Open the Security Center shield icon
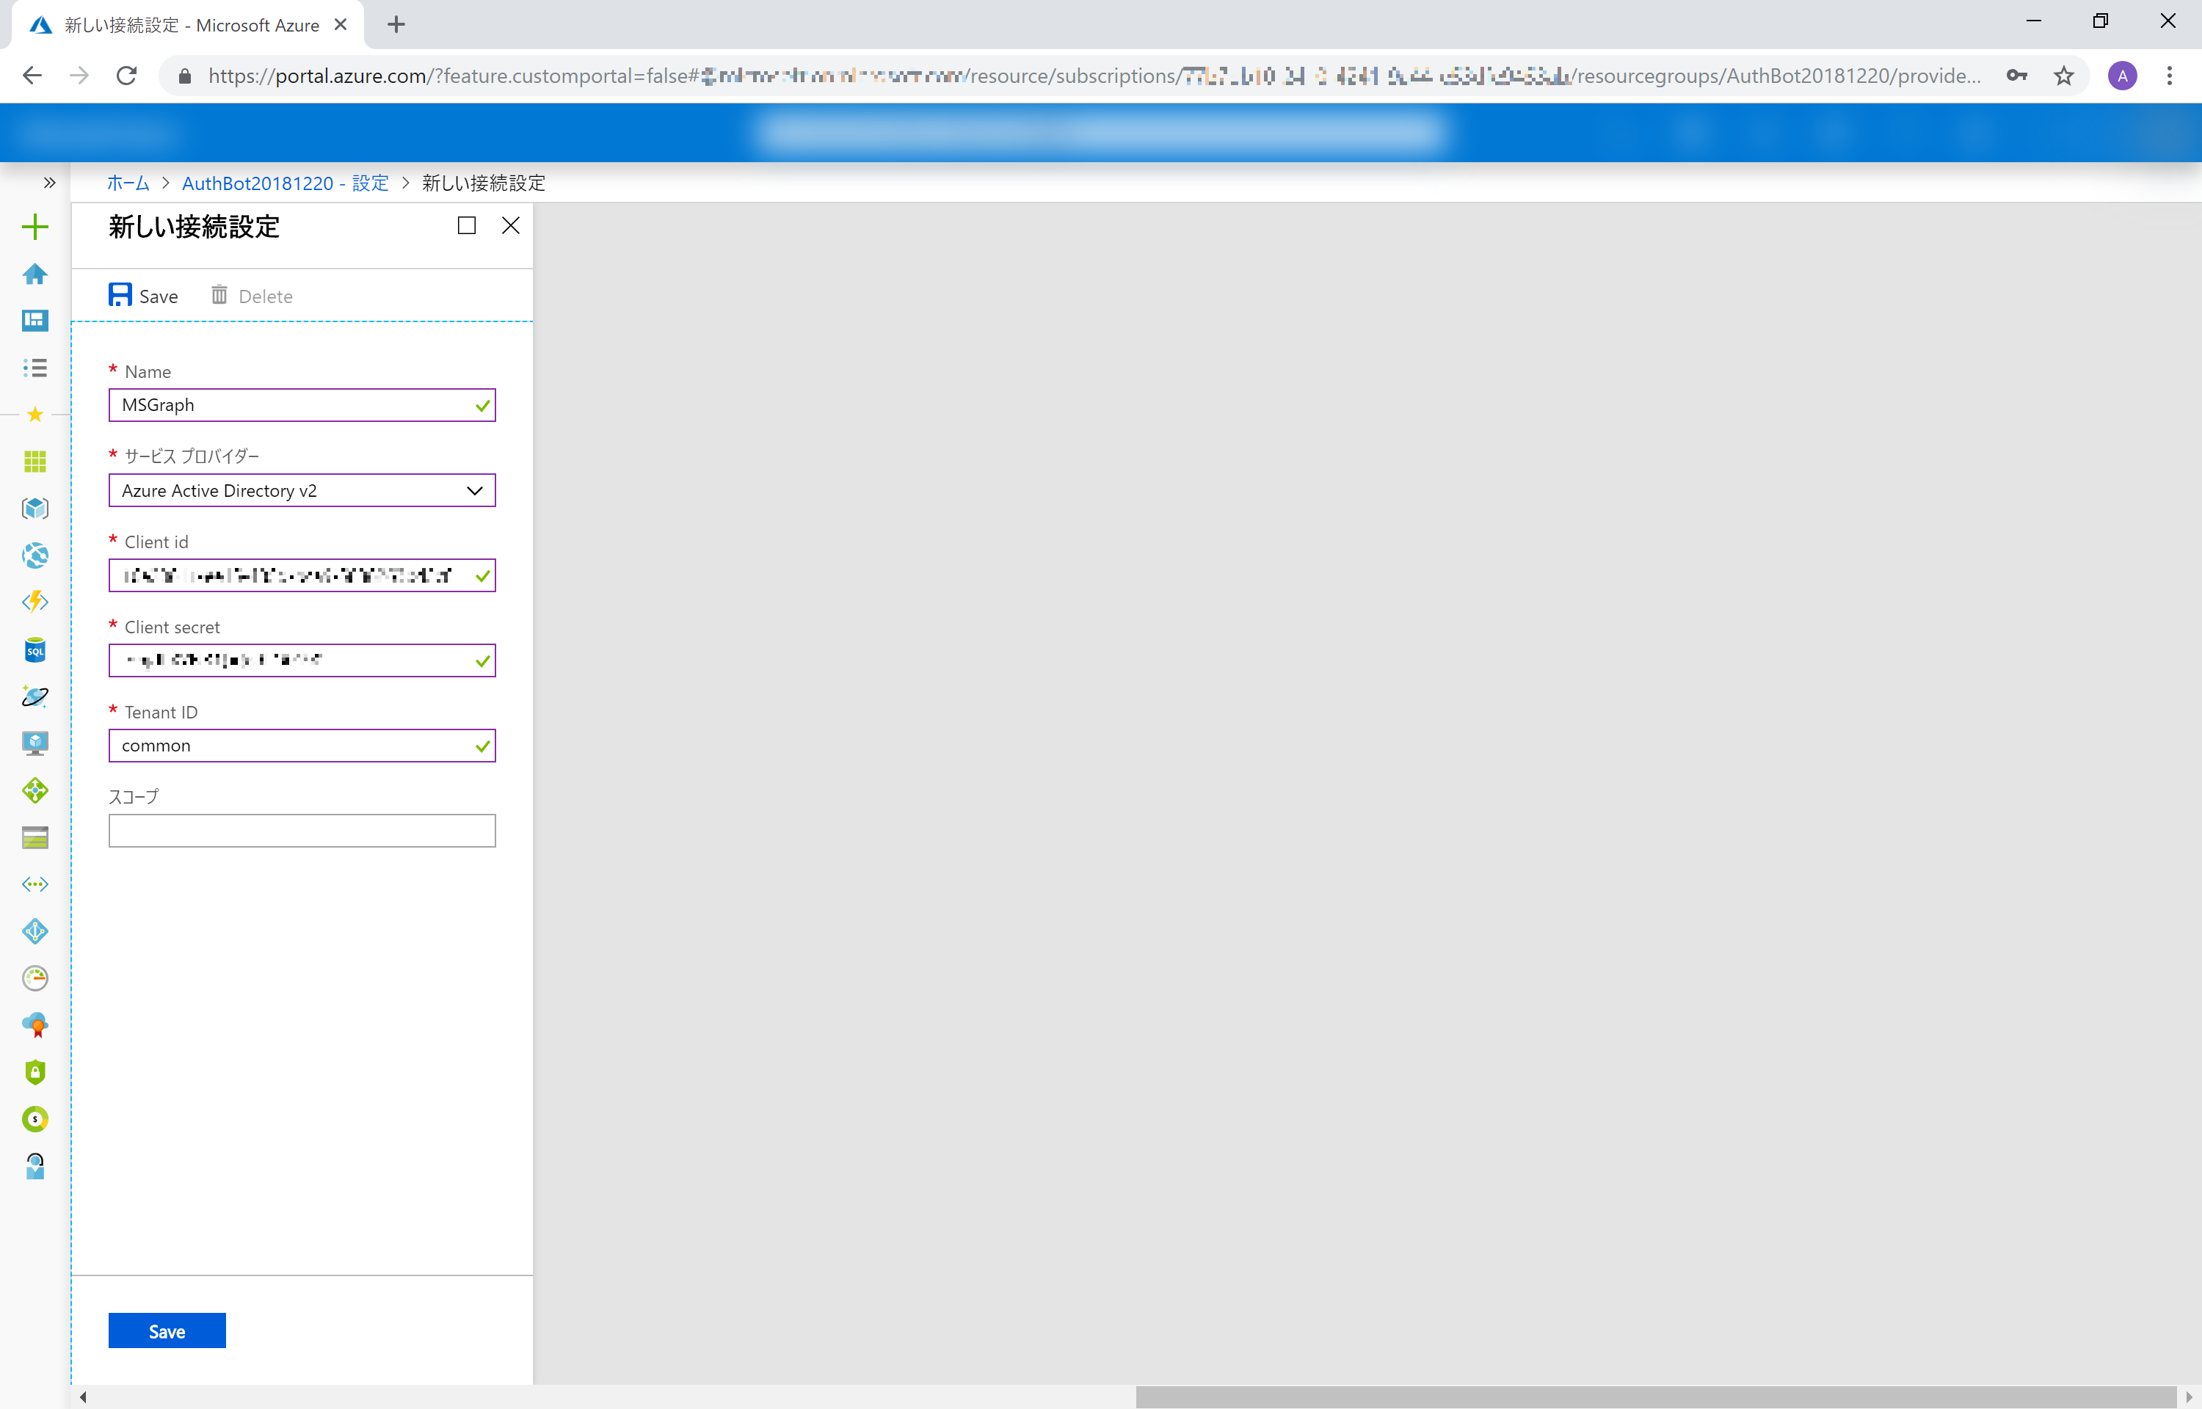 (x=34, y=1072)
